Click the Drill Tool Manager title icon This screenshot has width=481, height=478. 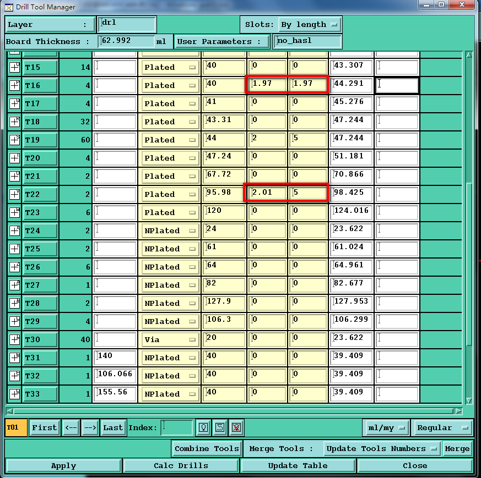(9, 7)
